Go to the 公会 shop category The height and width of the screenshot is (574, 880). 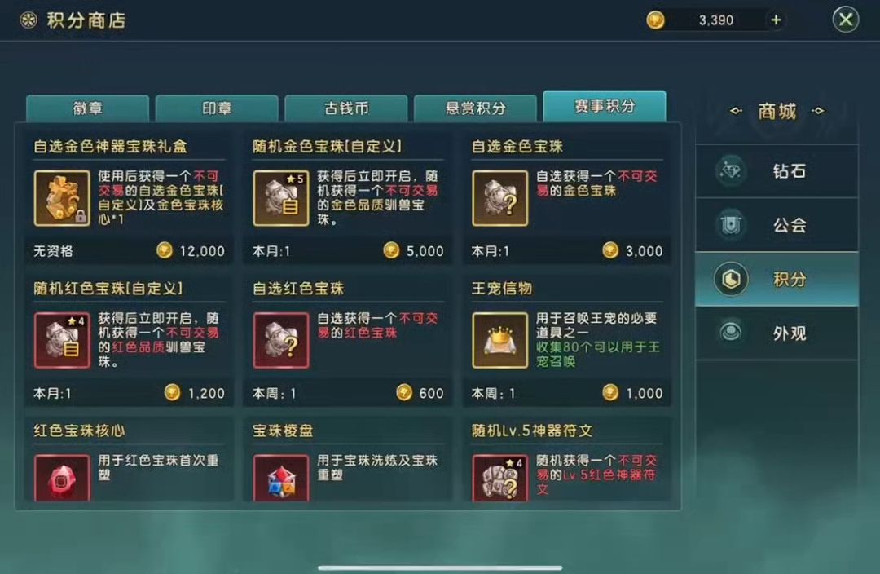(777, 225)
